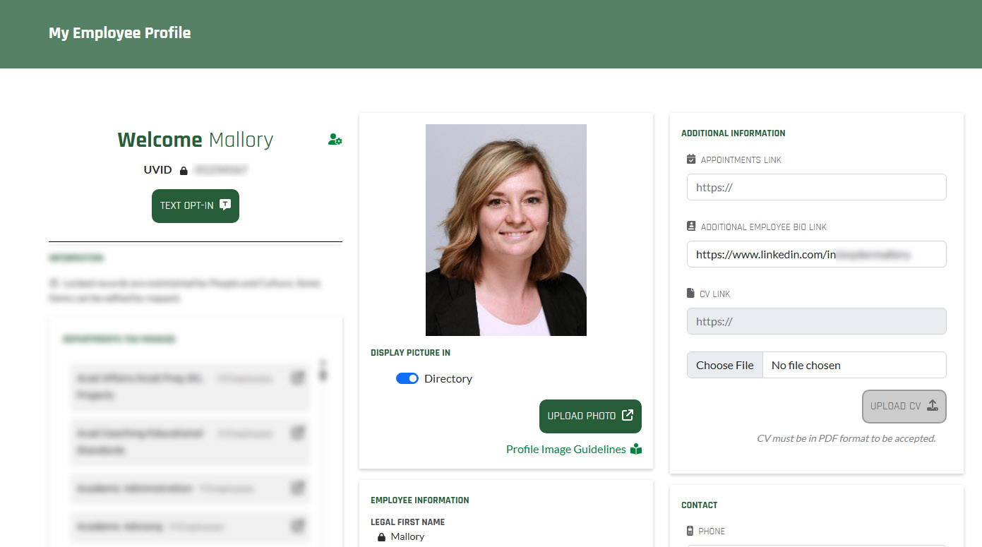Click the Choose File button

coord(724,365)
